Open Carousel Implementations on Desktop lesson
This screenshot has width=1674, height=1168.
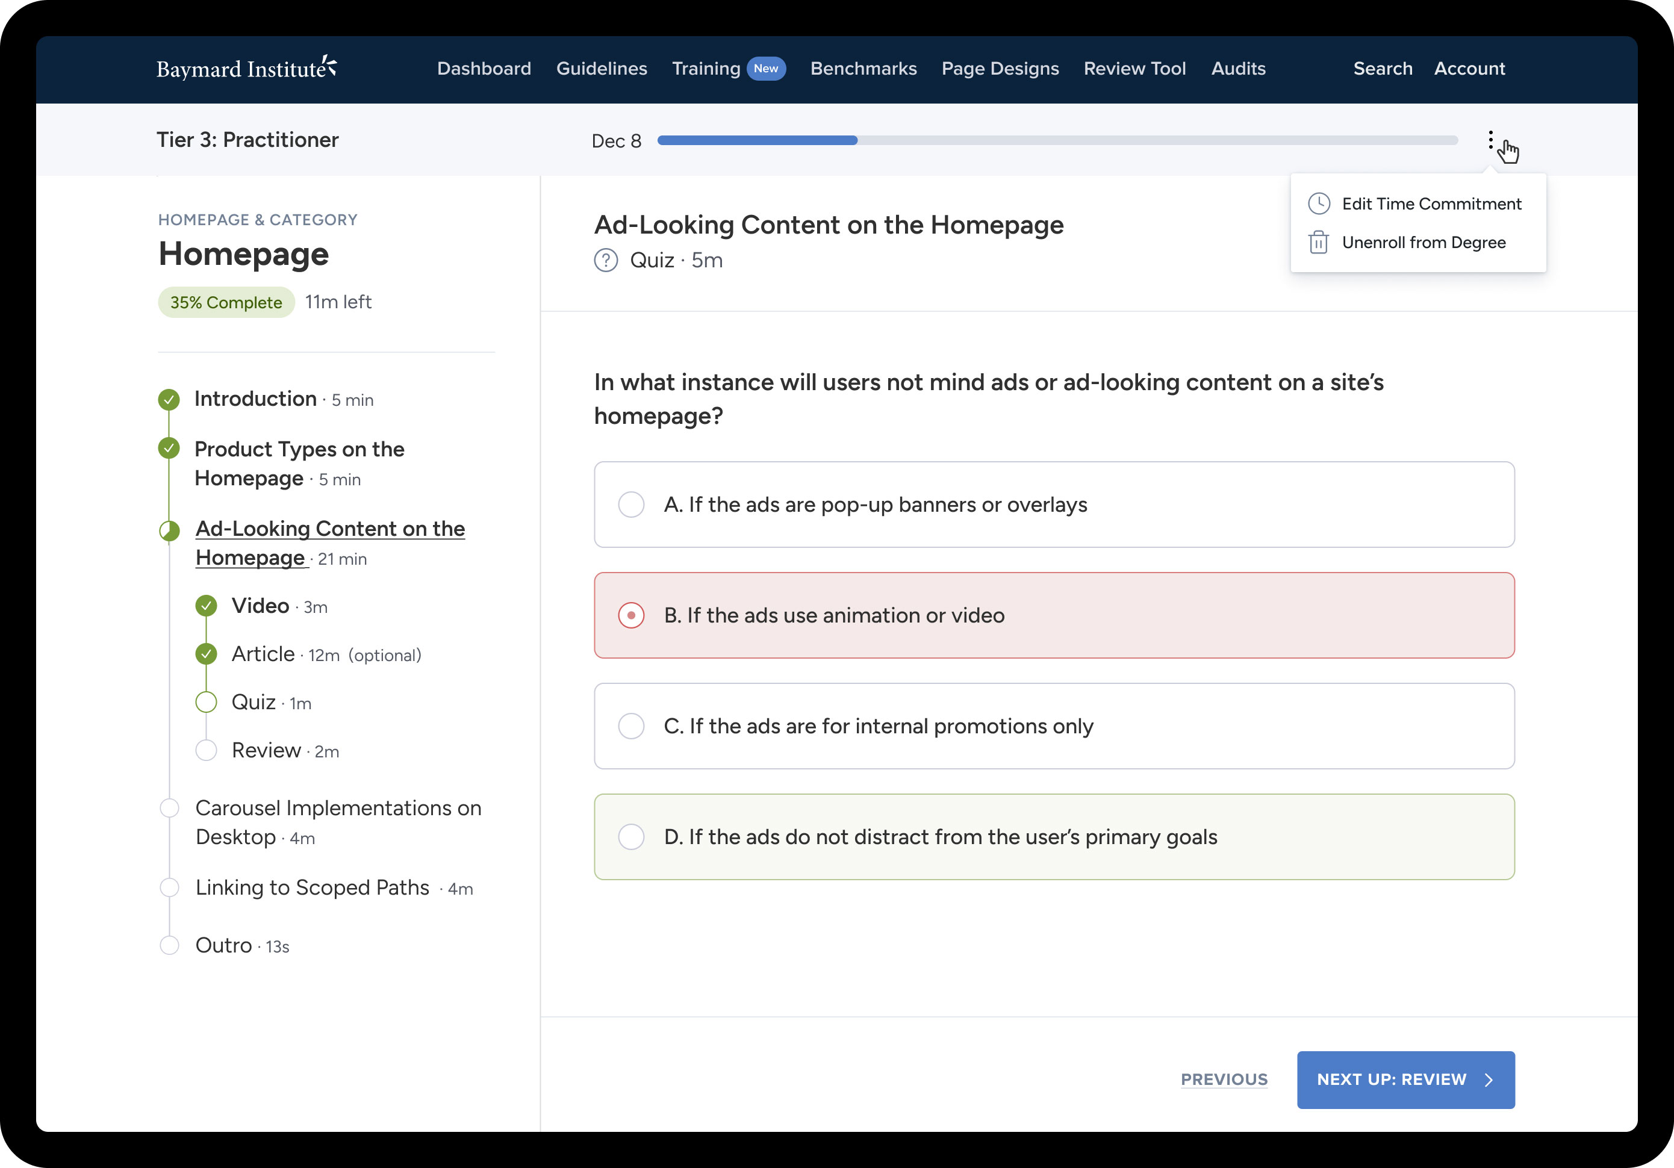(338, 822)
